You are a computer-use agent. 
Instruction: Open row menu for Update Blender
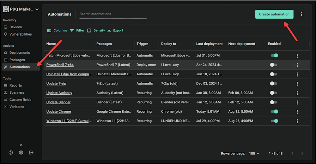pos(297,102)
